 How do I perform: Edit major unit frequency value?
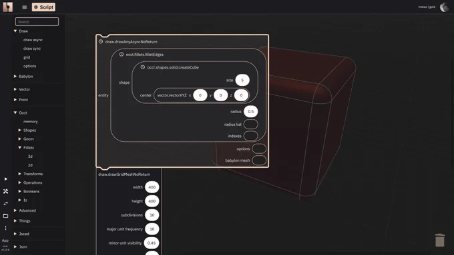pos(152,229)
